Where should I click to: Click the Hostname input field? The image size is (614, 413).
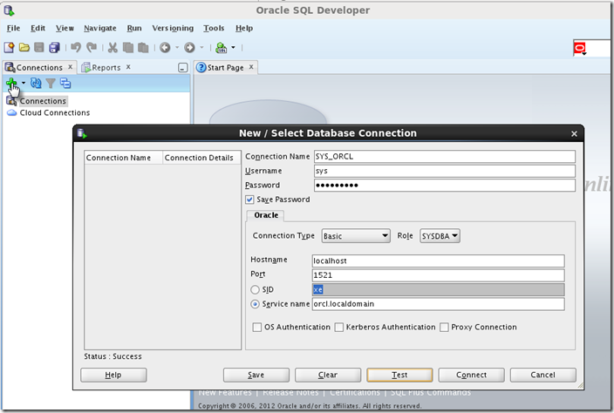click(438, 261)
